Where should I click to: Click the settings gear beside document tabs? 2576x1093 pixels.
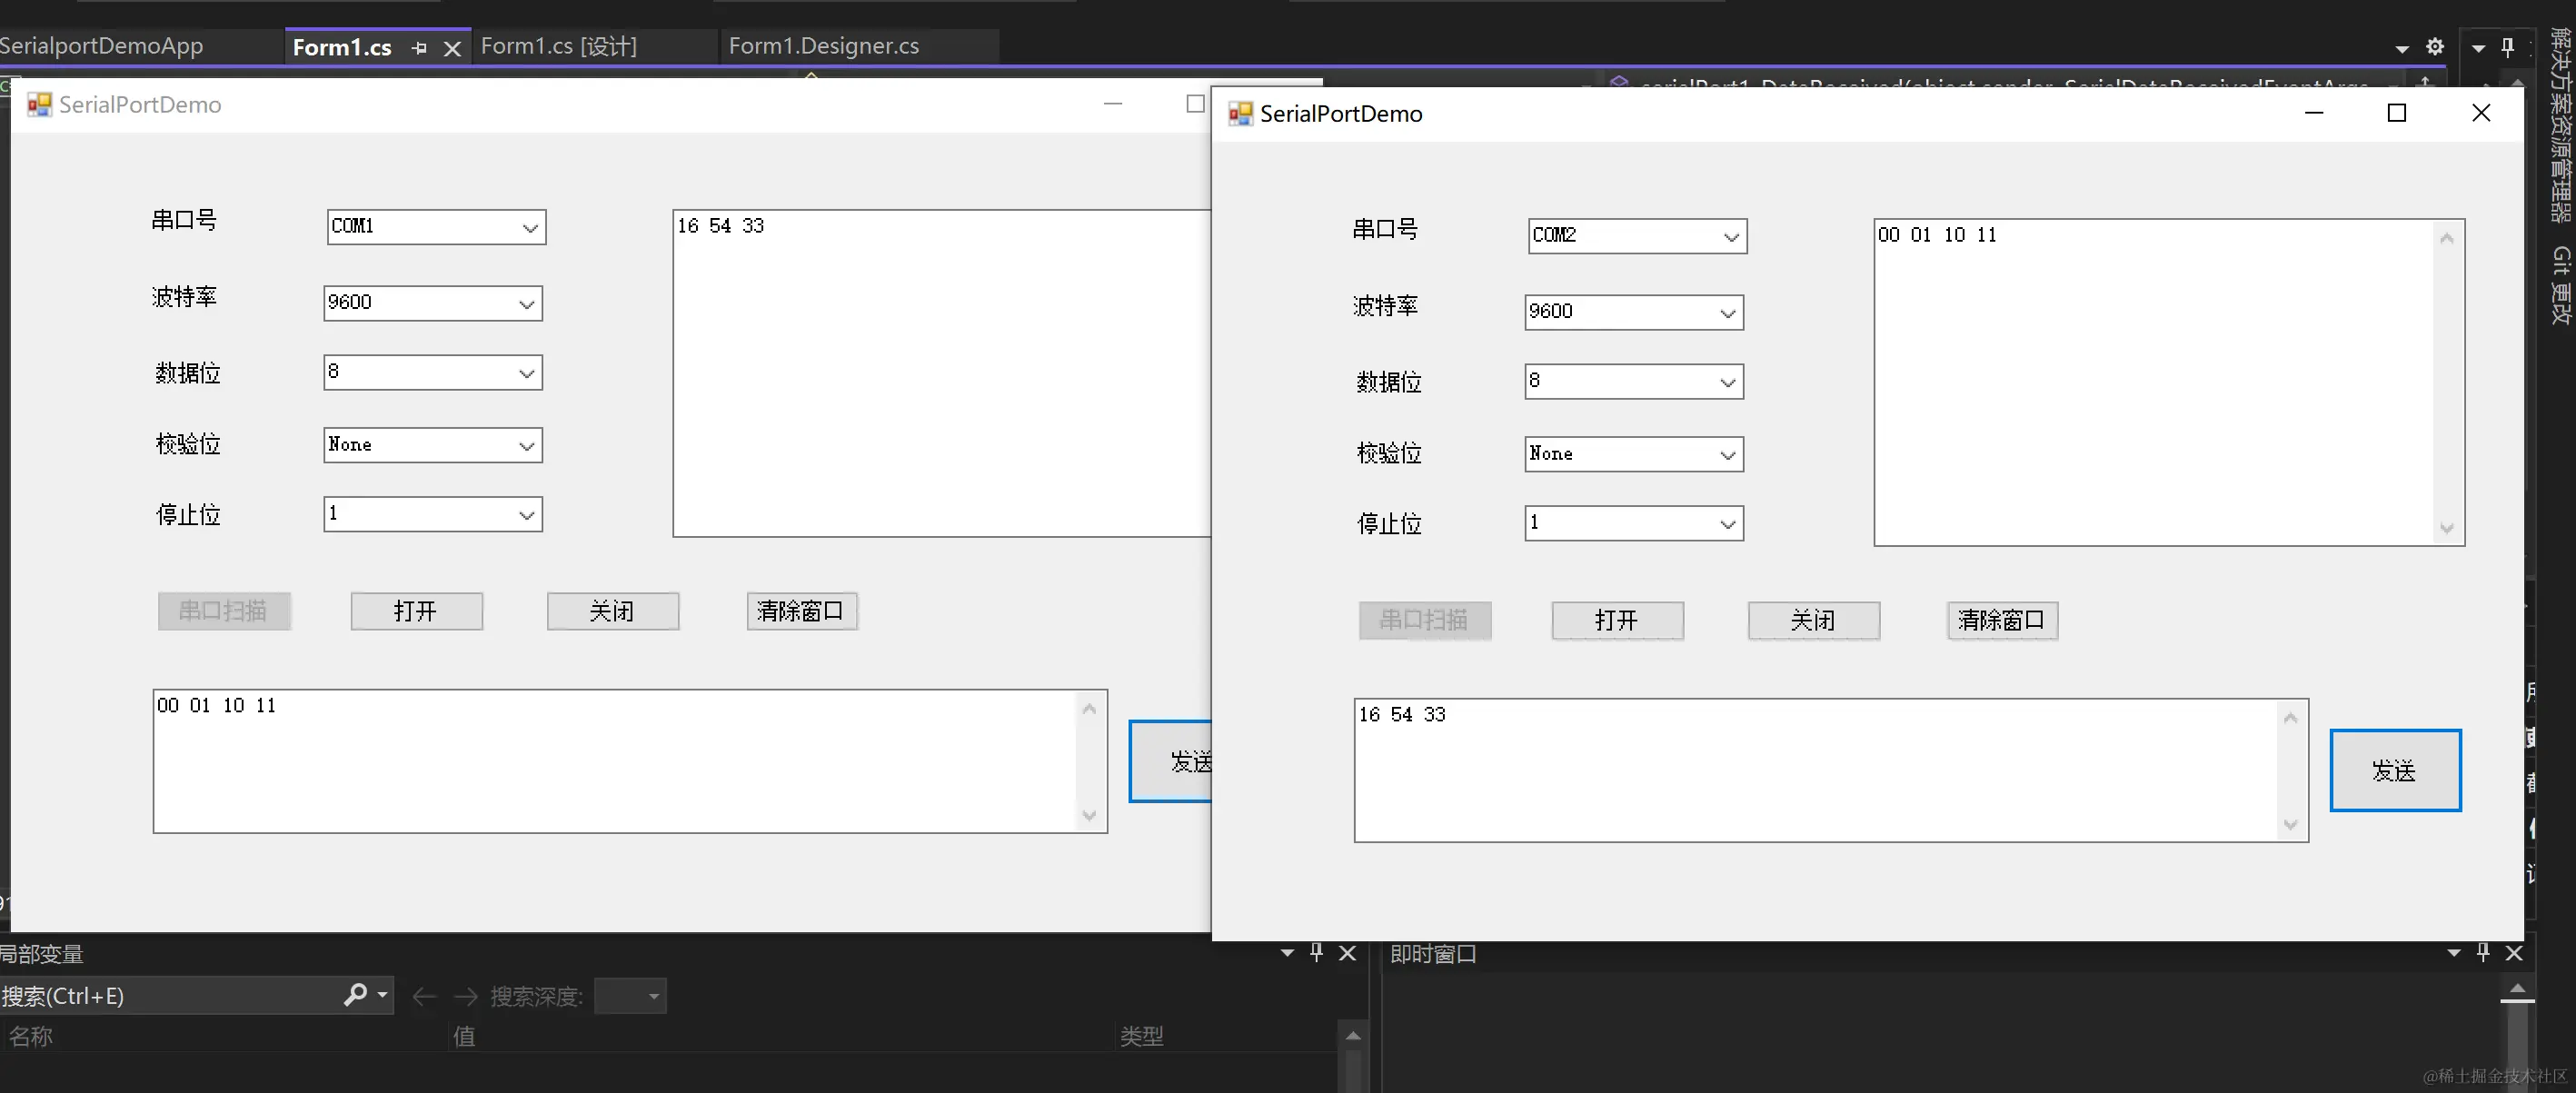coord(2435,47)
